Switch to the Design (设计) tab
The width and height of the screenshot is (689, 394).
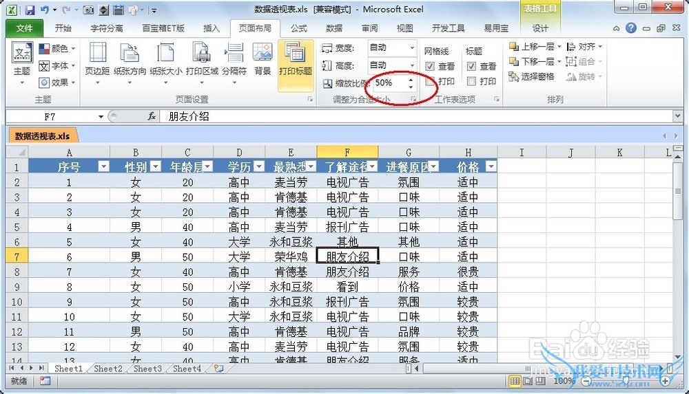(540, 28)
